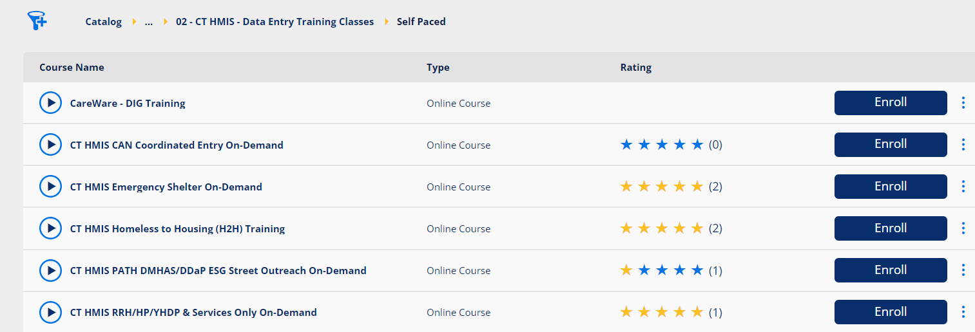Sort by the Course Name column header

(x=72, y=68)
